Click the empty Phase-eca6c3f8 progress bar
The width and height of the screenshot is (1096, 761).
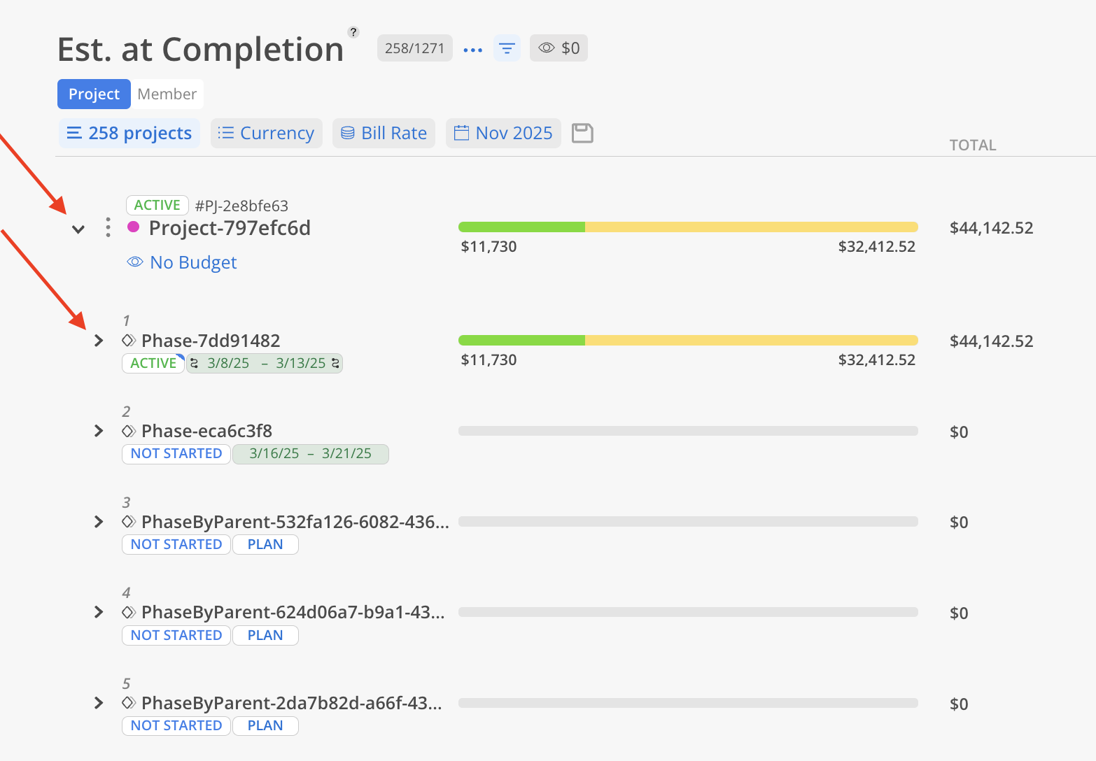click(688, 431)
